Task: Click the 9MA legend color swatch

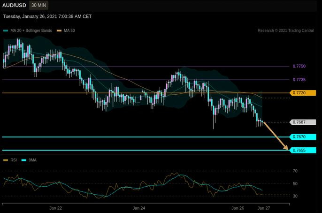Action: click(x=24, y=160)
